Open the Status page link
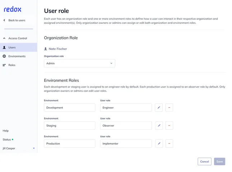The height and width of the screenshot is (172, 232). point(7,140)
